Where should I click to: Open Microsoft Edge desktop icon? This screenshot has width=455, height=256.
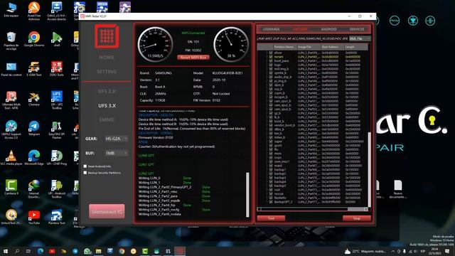(34, 158)
